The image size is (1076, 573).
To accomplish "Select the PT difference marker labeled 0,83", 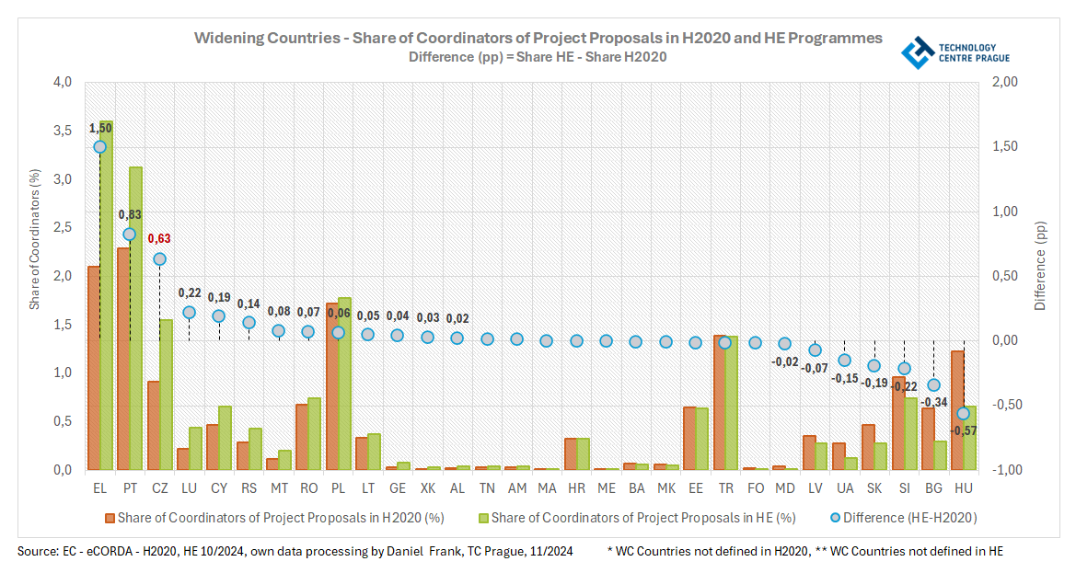I will tap(130, 234).
